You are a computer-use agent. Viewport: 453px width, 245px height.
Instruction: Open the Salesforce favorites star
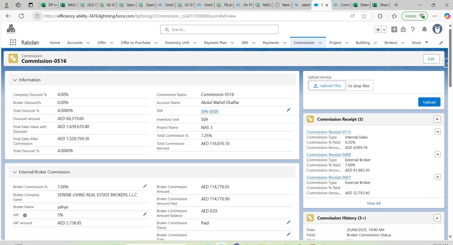pos(378,29)
